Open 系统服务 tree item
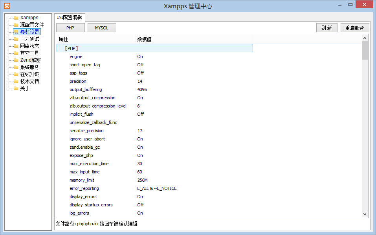 click(x=29, y=67)
